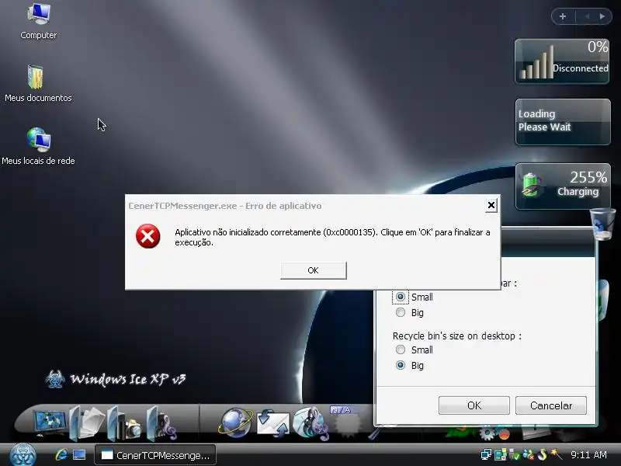This screenshot has height=466, width=621.
Task: Launch the globe web browser dock icon
Action: click(x=236, y=423)
